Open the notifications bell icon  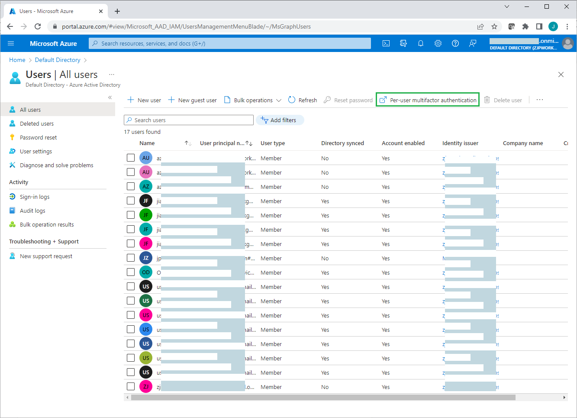[420, 43]
